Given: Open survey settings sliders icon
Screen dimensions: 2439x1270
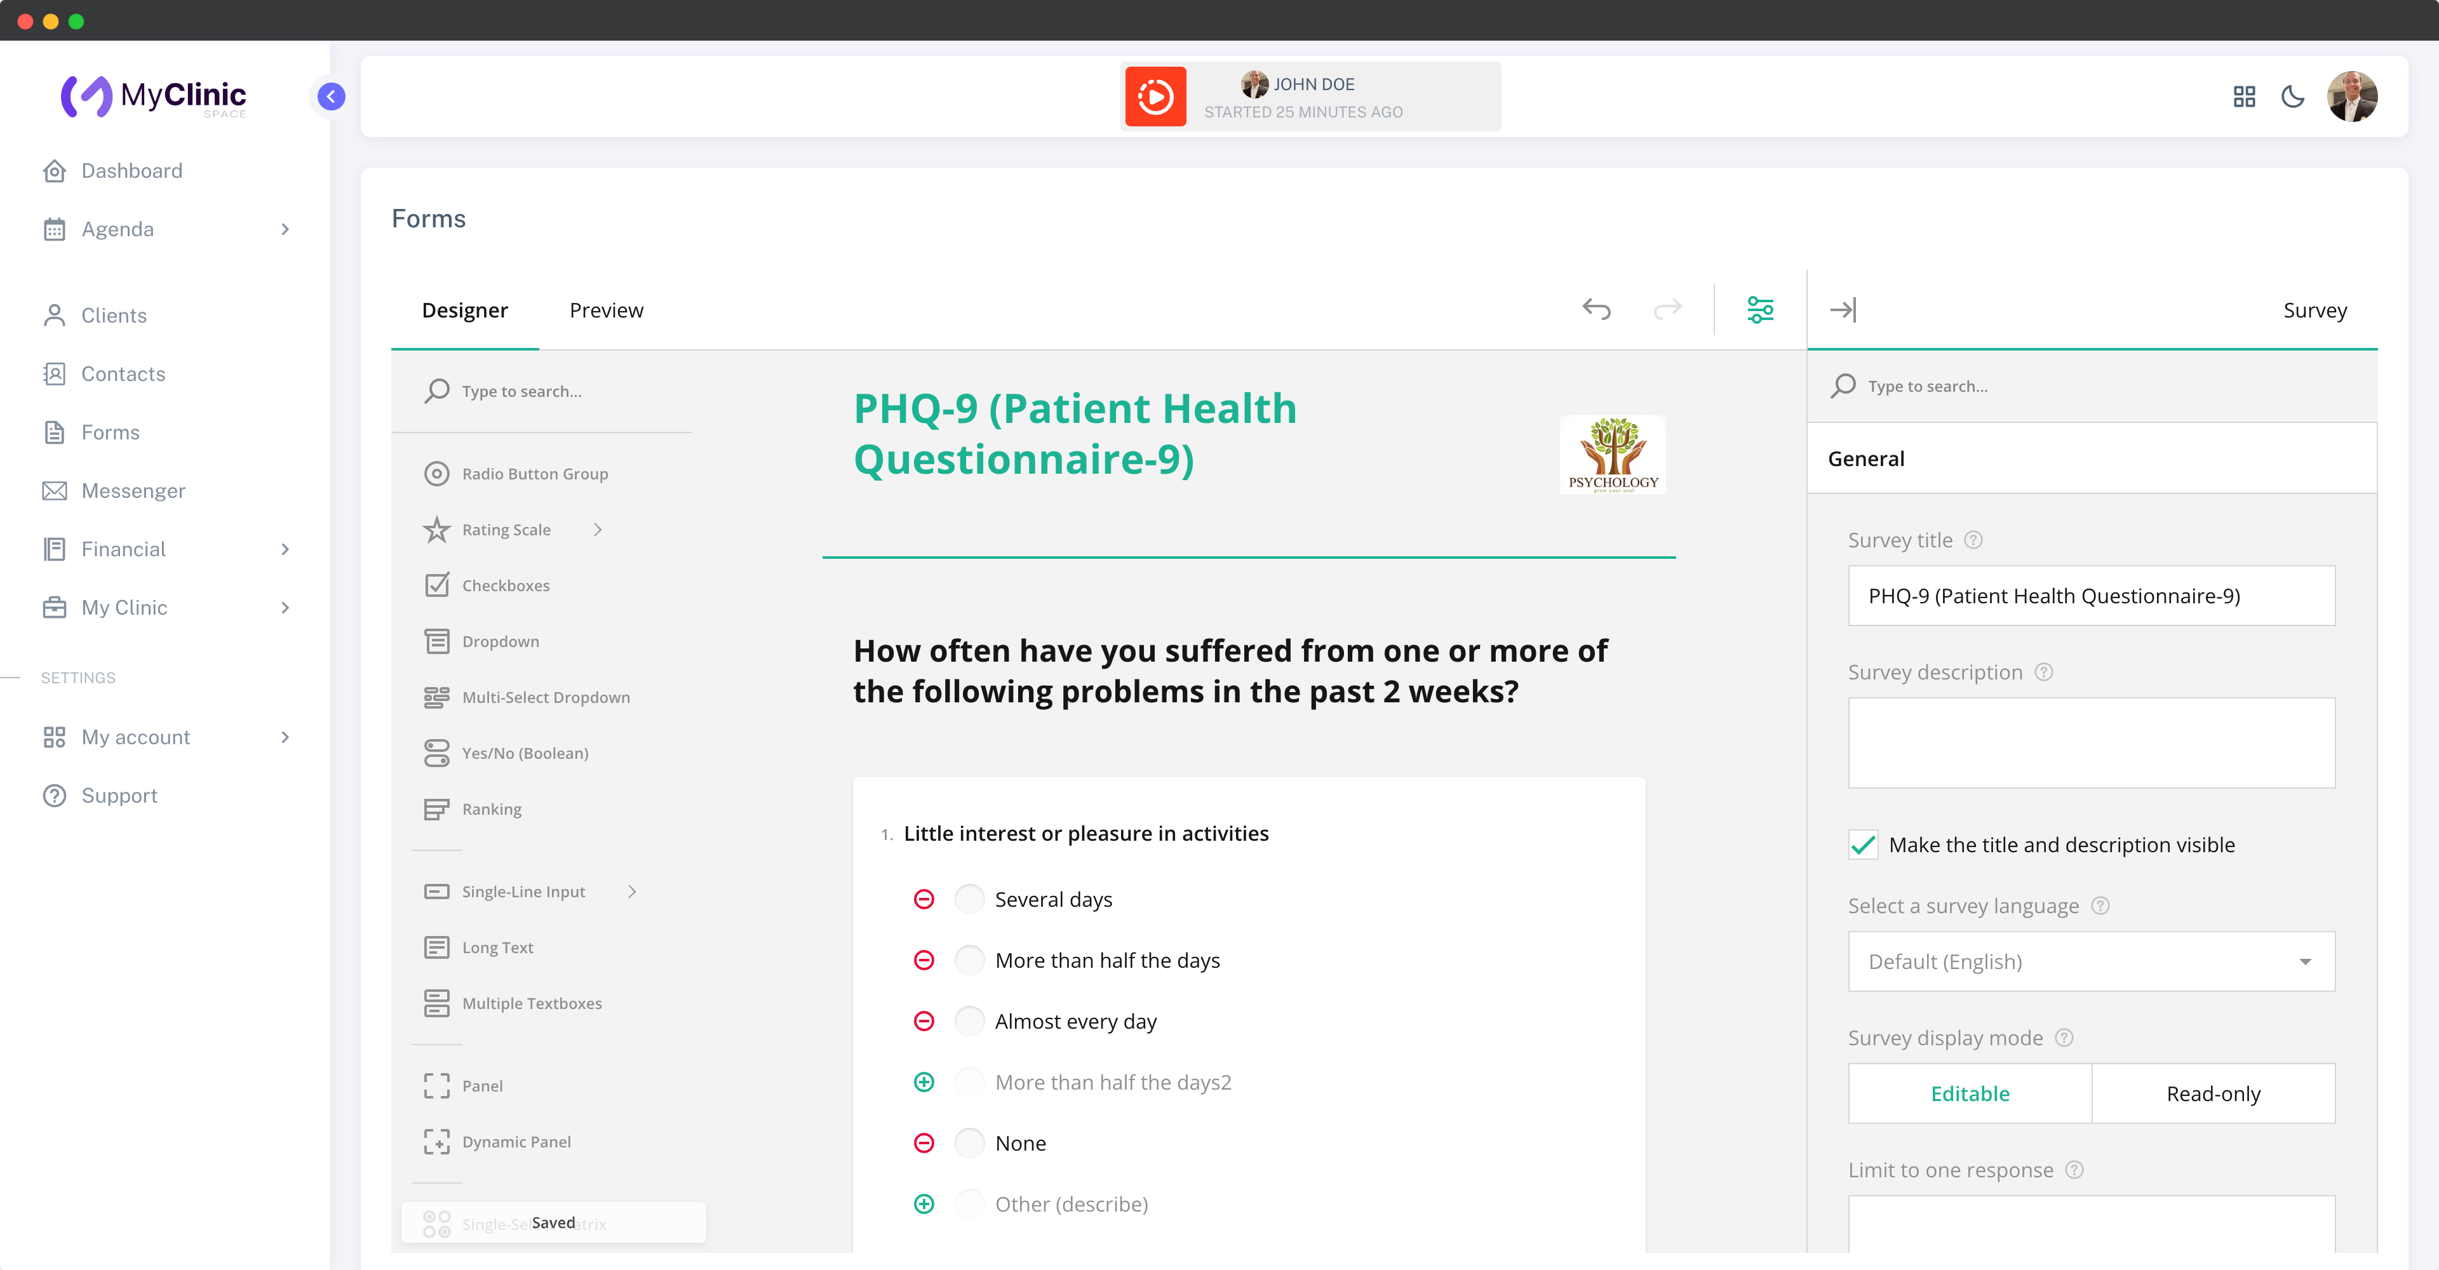Looking at the screenshot, I should point(1760,309).
